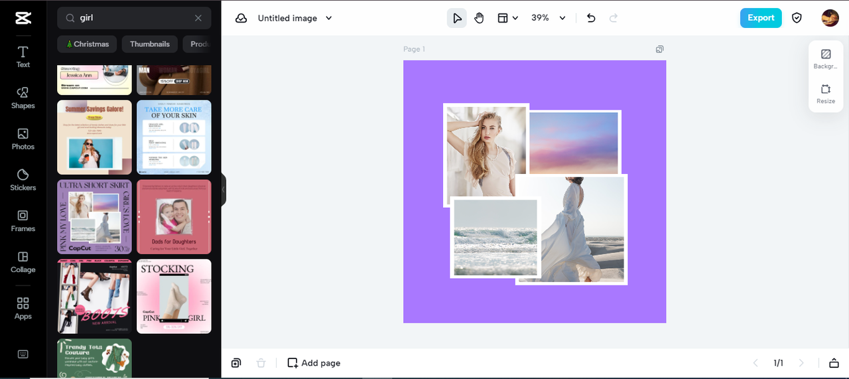Undo the last action
Image resolution: width=849 pixels, height=379 pixels.
591,18
